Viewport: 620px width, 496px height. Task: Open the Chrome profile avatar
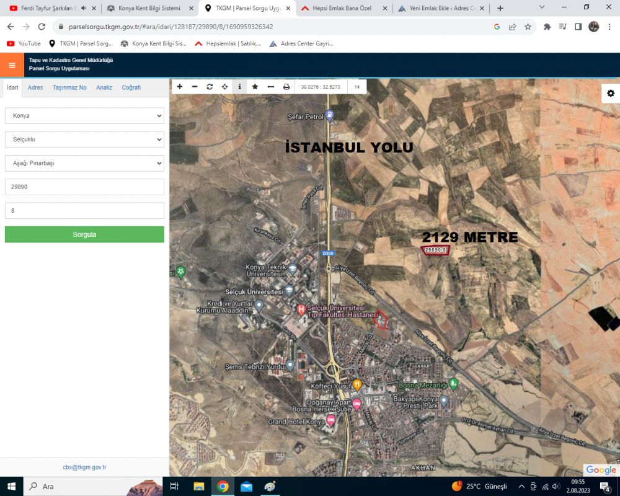pyautogui.click(x=593, y=27)
